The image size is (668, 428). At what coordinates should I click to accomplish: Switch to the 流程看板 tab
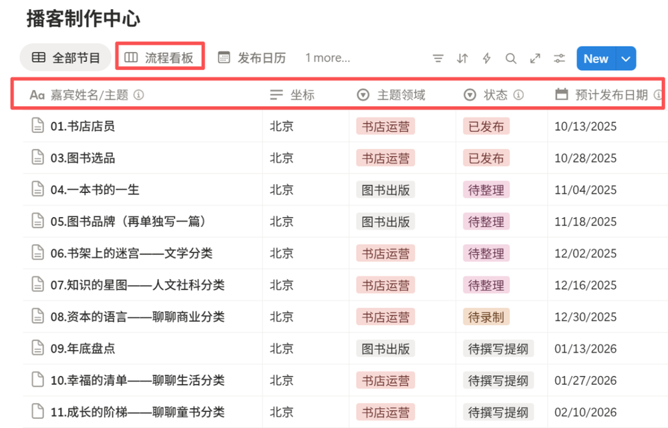tap(160, 58)
